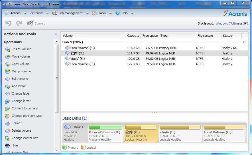Click the Delete volume icon
Viewport: 252px width, 155px height.
tap(7, 131)
